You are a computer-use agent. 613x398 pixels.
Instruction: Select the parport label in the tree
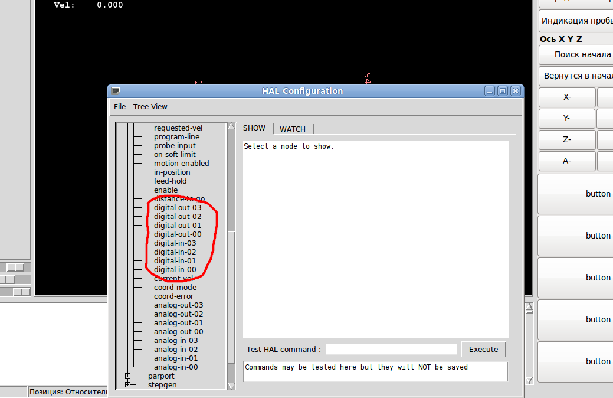tap(161, 376)
